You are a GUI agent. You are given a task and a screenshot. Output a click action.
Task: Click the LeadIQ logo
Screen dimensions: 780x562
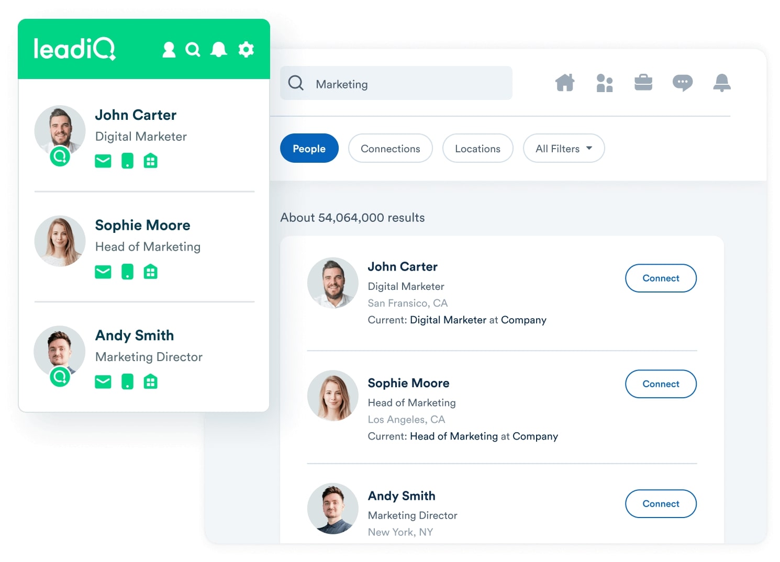(74, 49)
